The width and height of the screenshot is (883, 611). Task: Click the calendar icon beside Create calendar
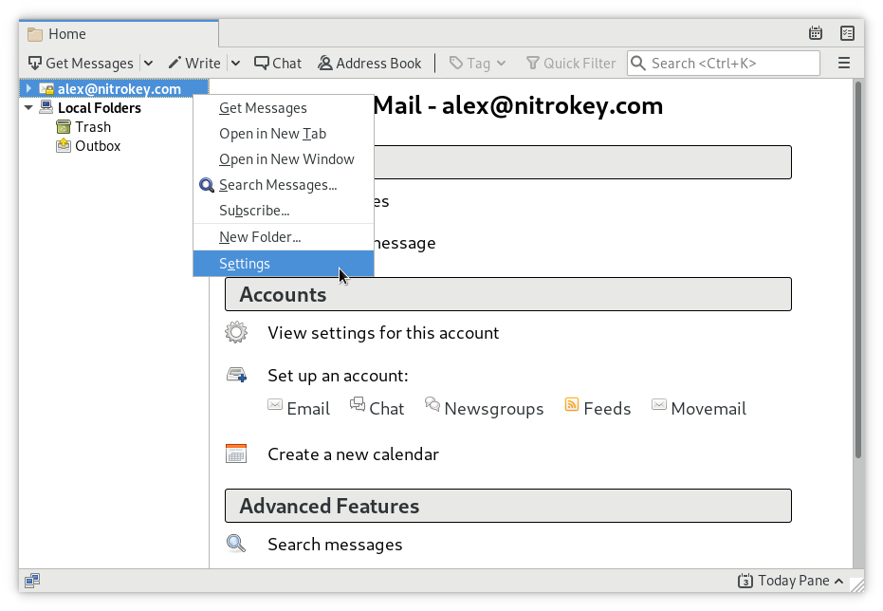click(x=236, y=454)
